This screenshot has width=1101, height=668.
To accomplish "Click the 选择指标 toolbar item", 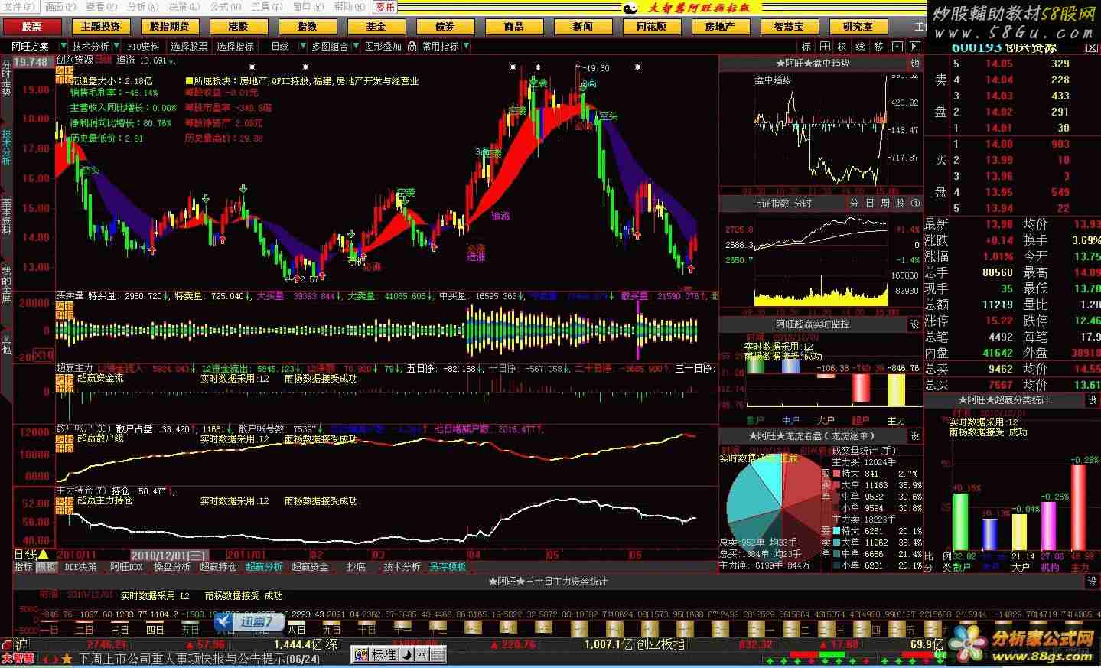I will tap(235, 47).
